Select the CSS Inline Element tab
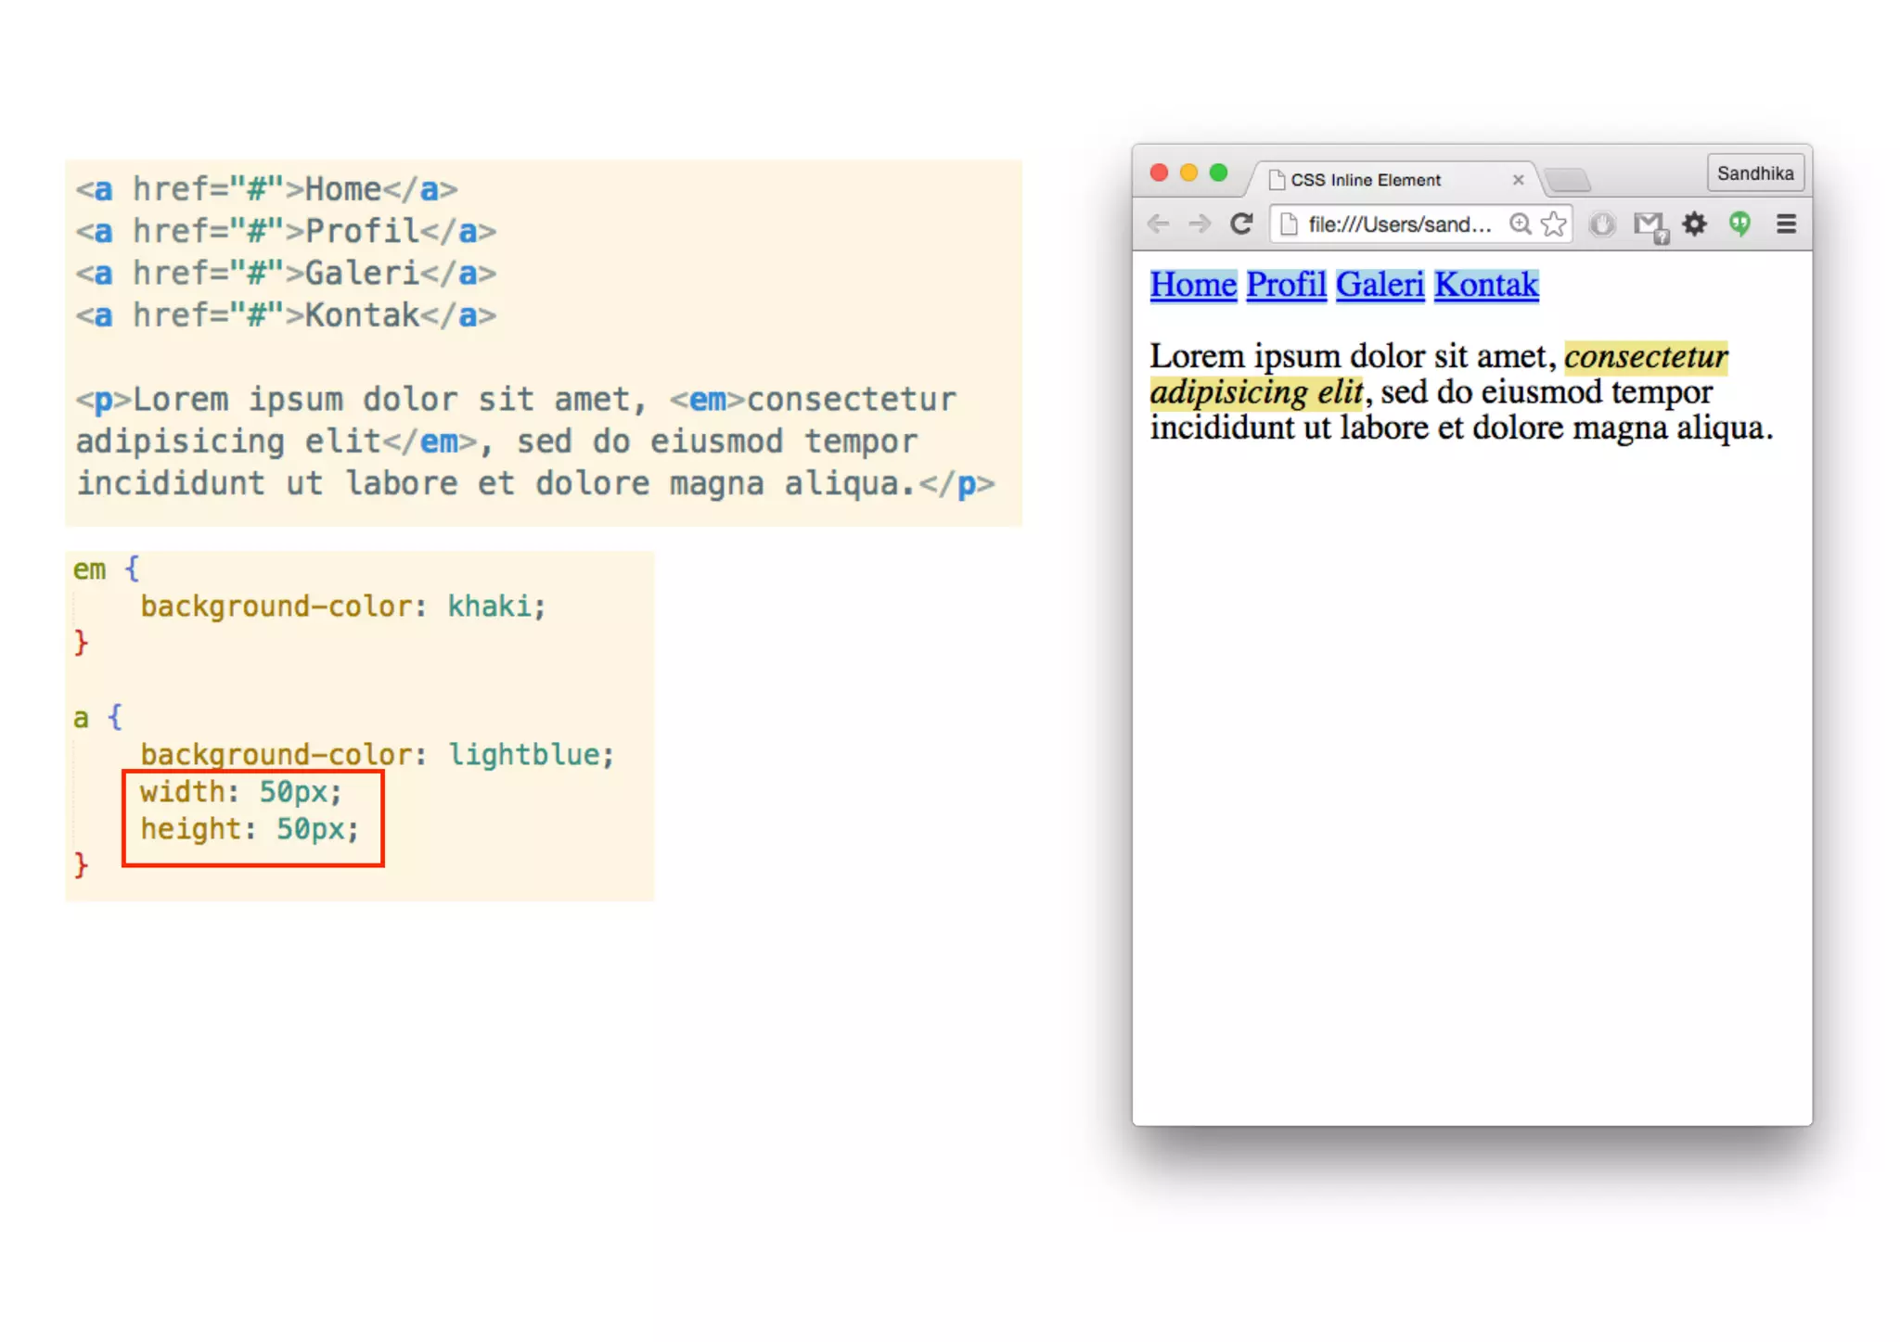The width and height of the screenshot is (1900, 1342). pos(1366,180)
